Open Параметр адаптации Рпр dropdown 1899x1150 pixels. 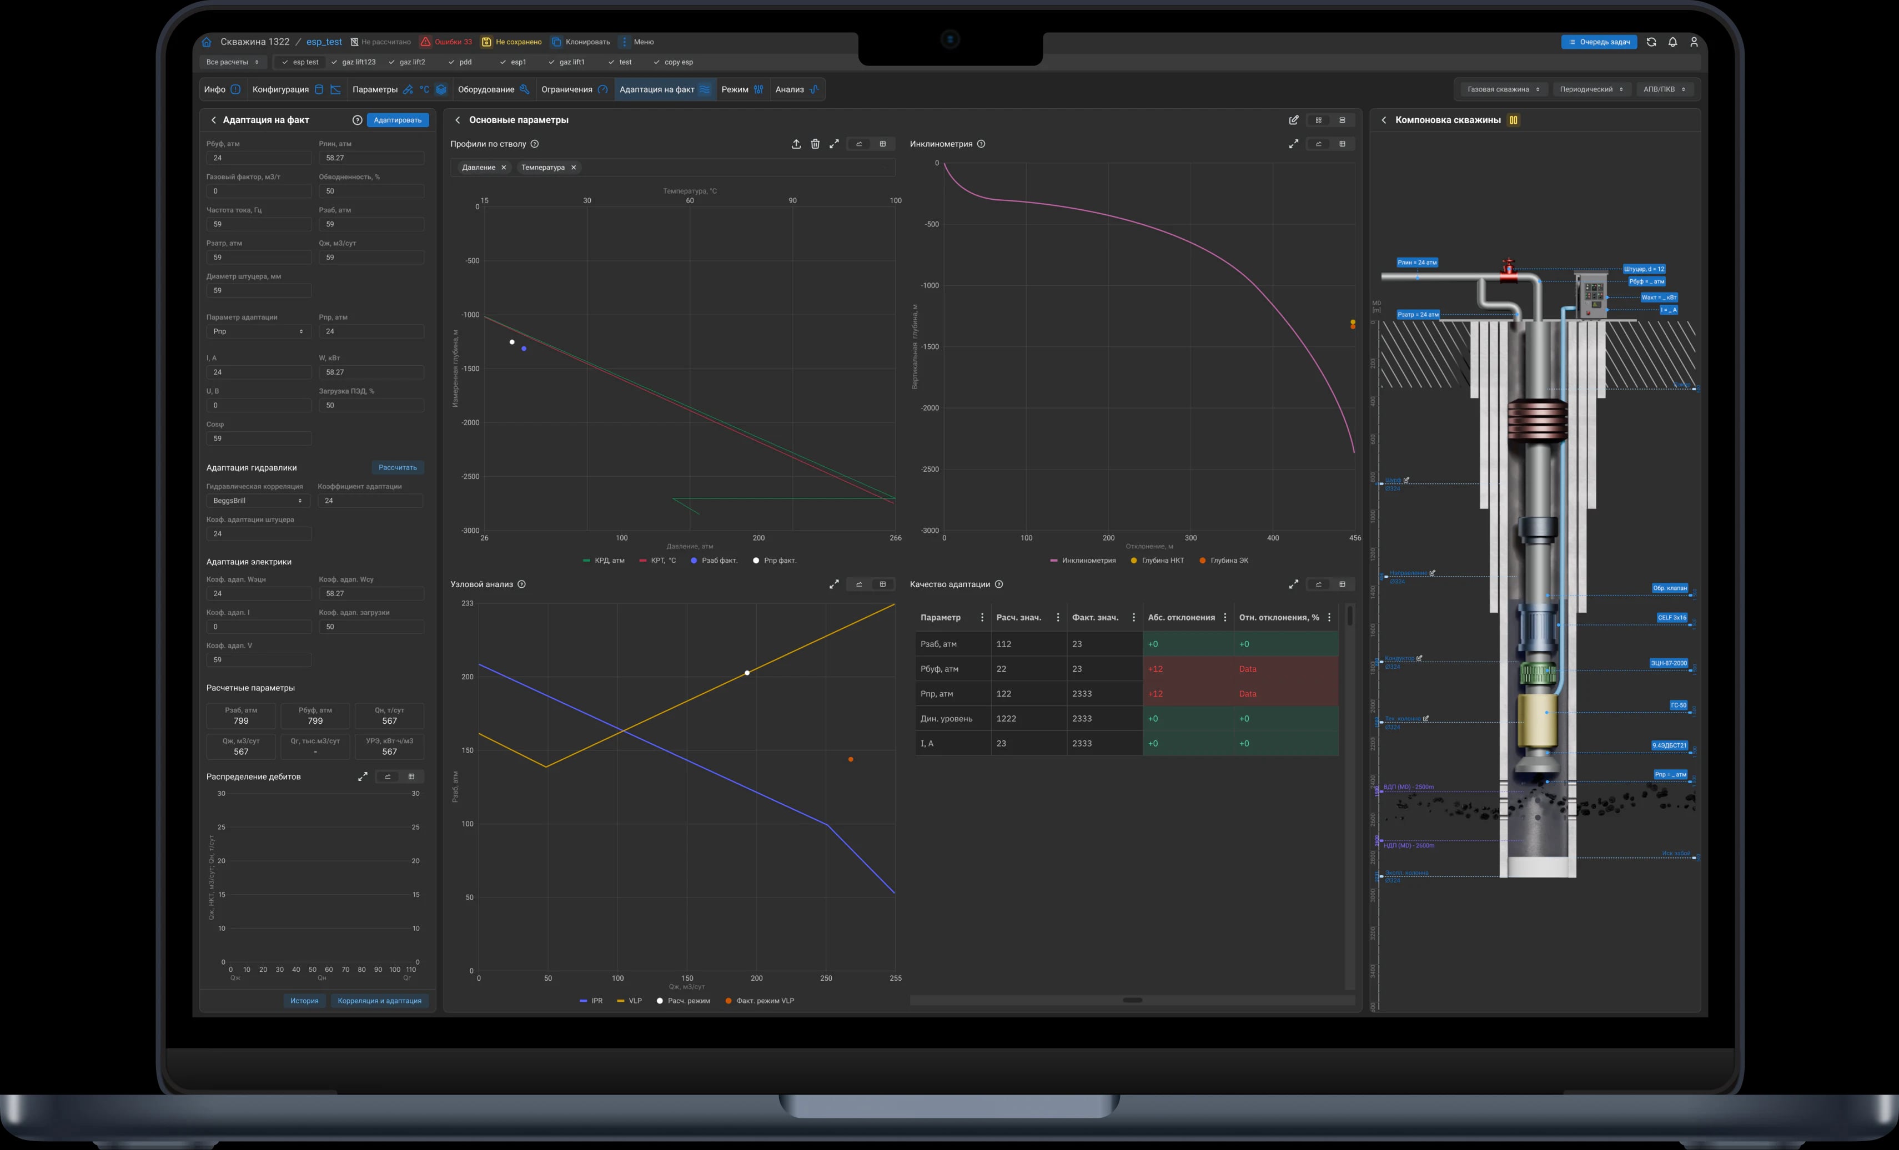[x=258, y=331]
